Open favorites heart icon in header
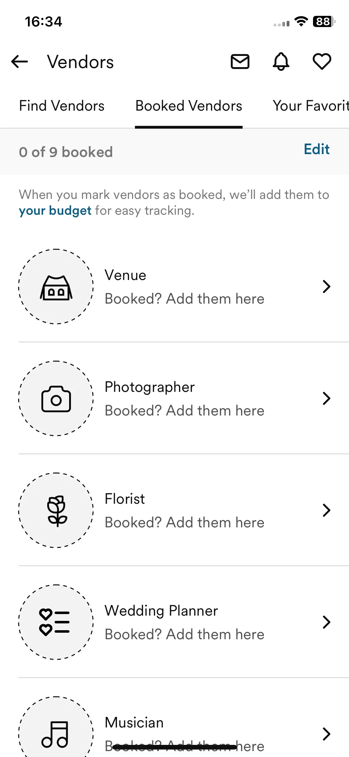Image resolution: width=349 pixels, height=757 pixels. click(322, 62)
